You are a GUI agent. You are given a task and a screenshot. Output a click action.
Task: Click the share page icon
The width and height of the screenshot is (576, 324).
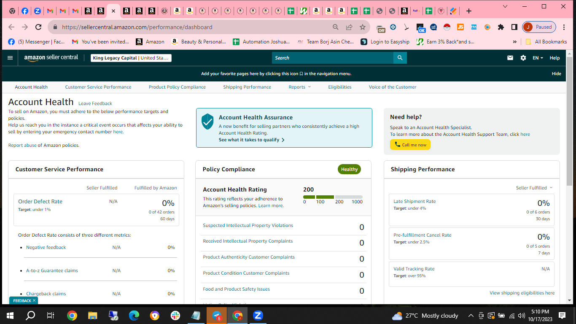pyautogui.click(x=349, y=27)
